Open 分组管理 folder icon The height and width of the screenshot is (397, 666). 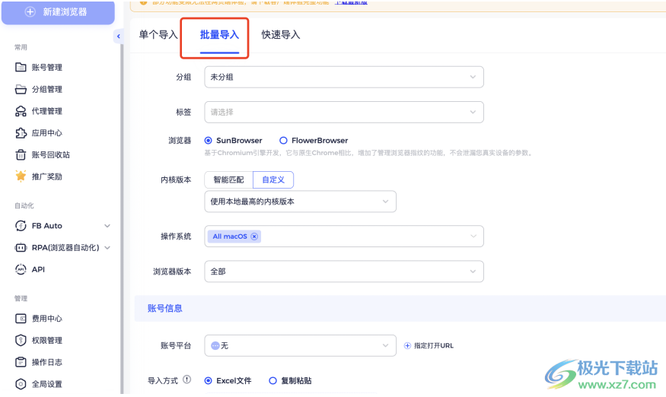21,89
